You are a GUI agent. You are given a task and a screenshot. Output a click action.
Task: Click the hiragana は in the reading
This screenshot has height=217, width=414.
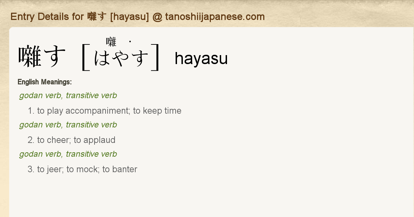pyautogui.click(x=102, y=58)
